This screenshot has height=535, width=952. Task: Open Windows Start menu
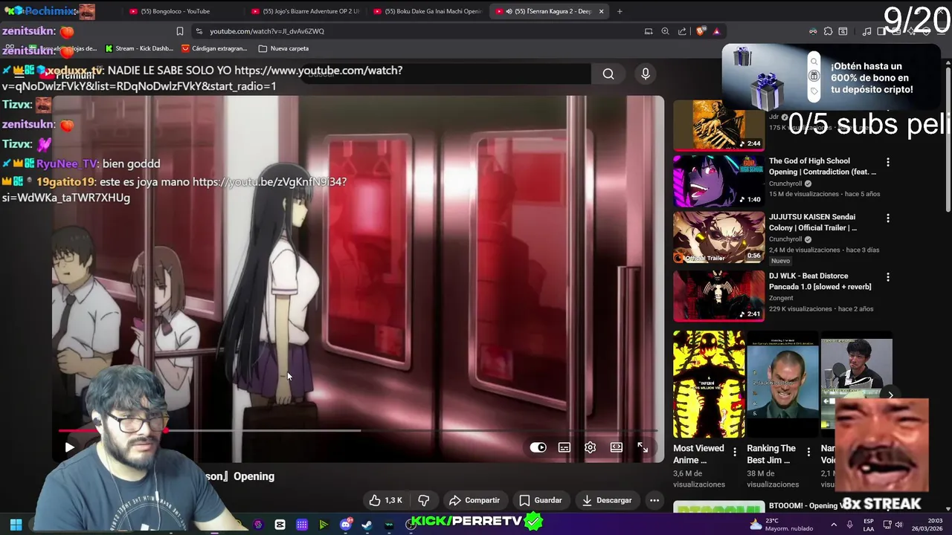[x=16, y=525]
